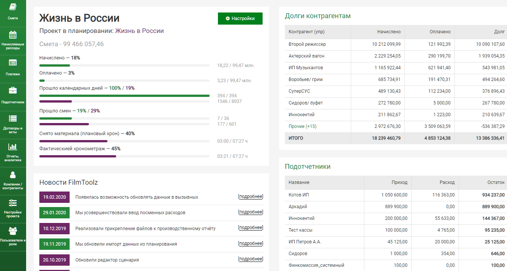Select the Воробьев/ грим row
Image resolution: width=507 pixels, height=271 pixels.
[396, 79]
